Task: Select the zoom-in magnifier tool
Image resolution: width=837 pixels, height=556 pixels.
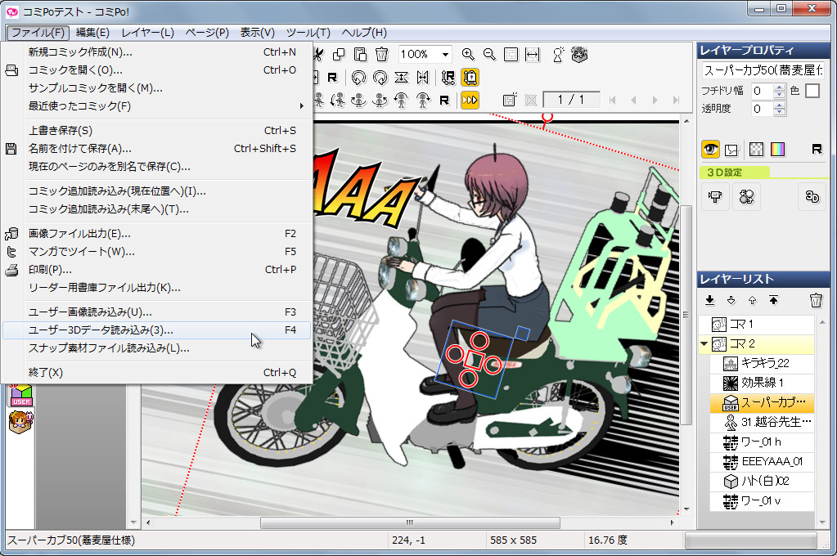Action: 467,54
